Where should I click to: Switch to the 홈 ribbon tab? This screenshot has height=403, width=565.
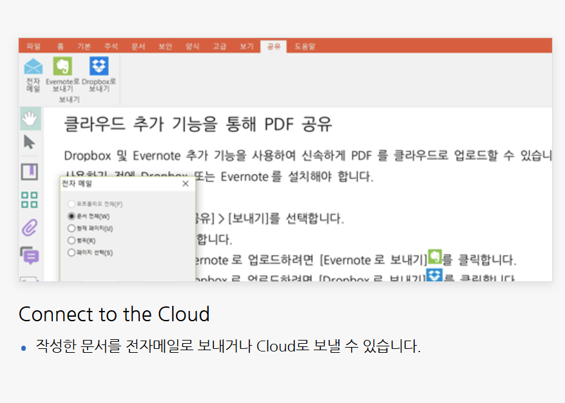tap(60, 46)
